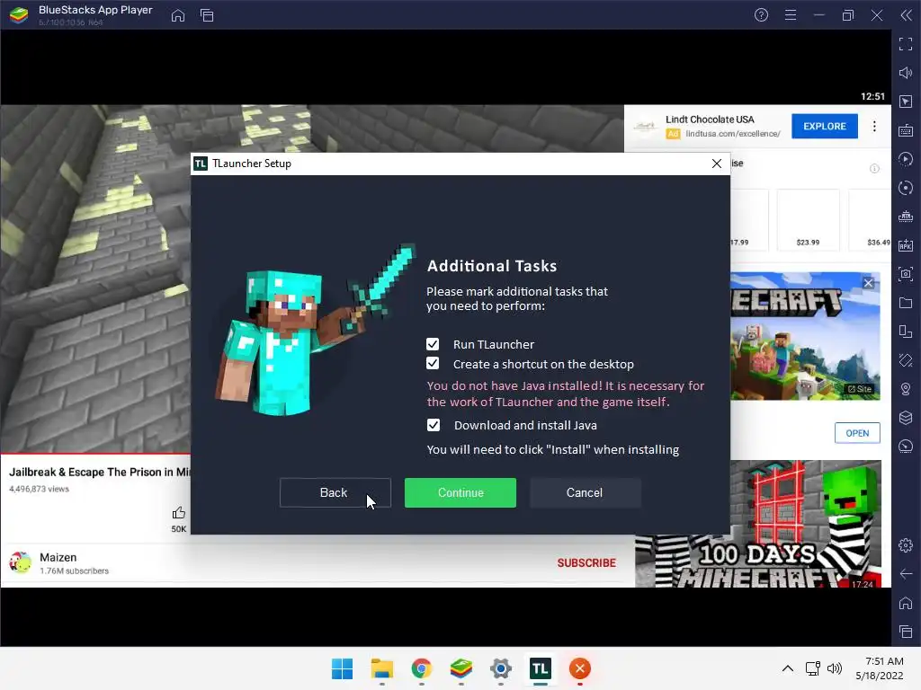Open the set location pin icon
The image size is (921, 690).
pos(905,389)
